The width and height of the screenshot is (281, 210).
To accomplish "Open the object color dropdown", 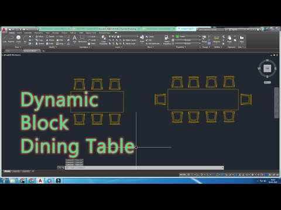I will pyautogui.click(x=200, y=37).
